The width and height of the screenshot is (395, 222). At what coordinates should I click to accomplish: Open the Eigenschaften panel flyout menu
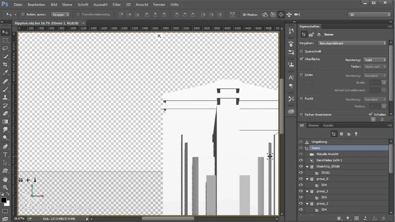[390, 27]
